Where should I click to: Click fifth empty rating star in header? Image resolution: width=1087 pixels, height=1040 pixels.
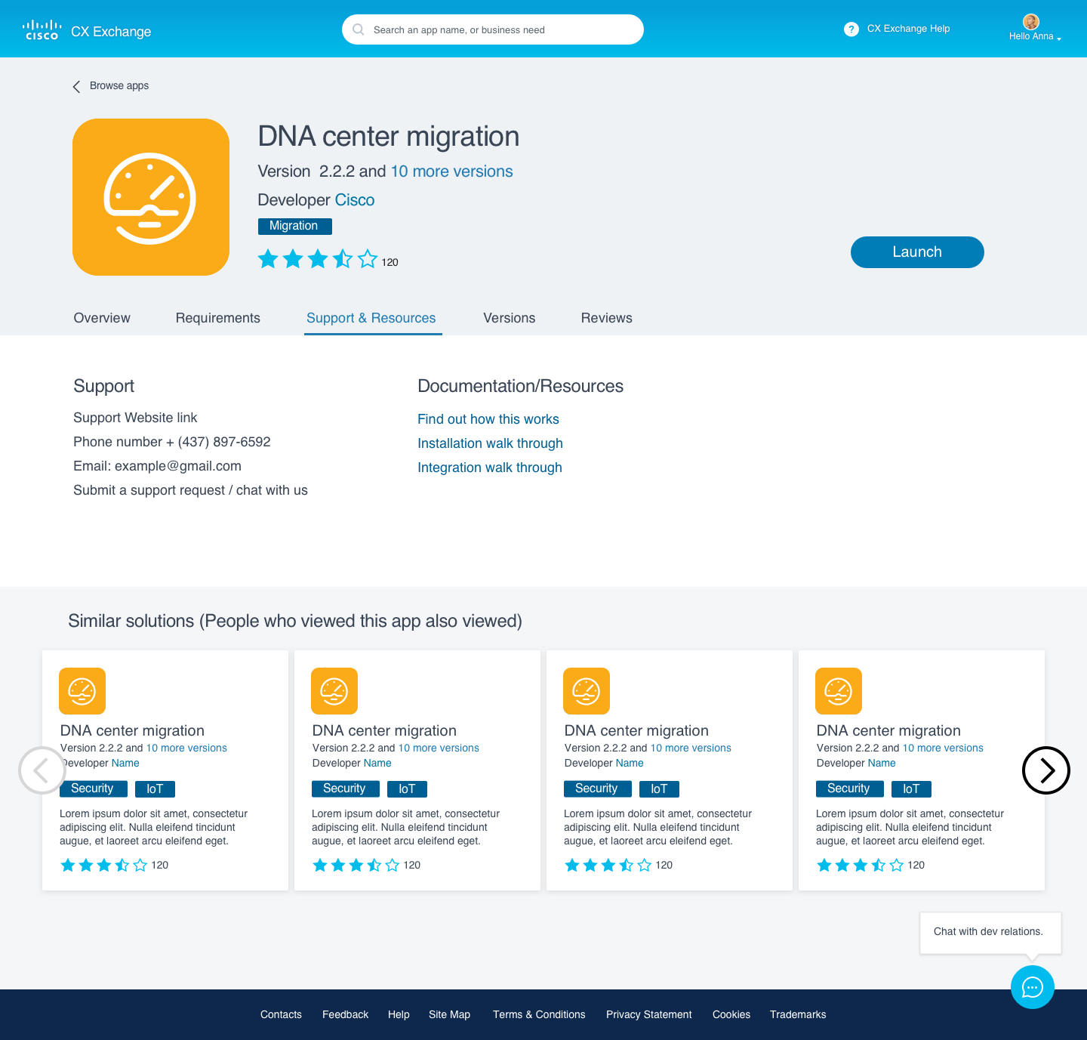[368, 259]
